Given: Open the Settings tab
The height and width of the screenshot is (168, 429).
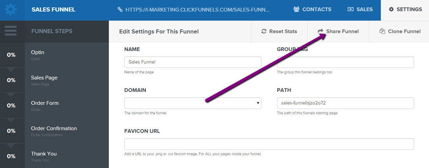Looking at the screenshot, I should pyautogui.click(x=405, y=9).
